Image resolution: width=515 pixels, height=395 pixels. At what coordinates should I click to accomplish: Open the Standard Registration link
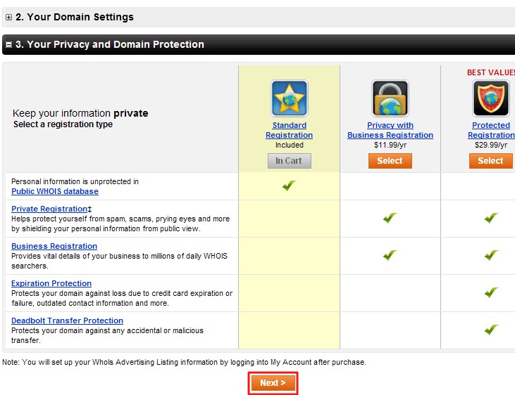click(289, 130)
